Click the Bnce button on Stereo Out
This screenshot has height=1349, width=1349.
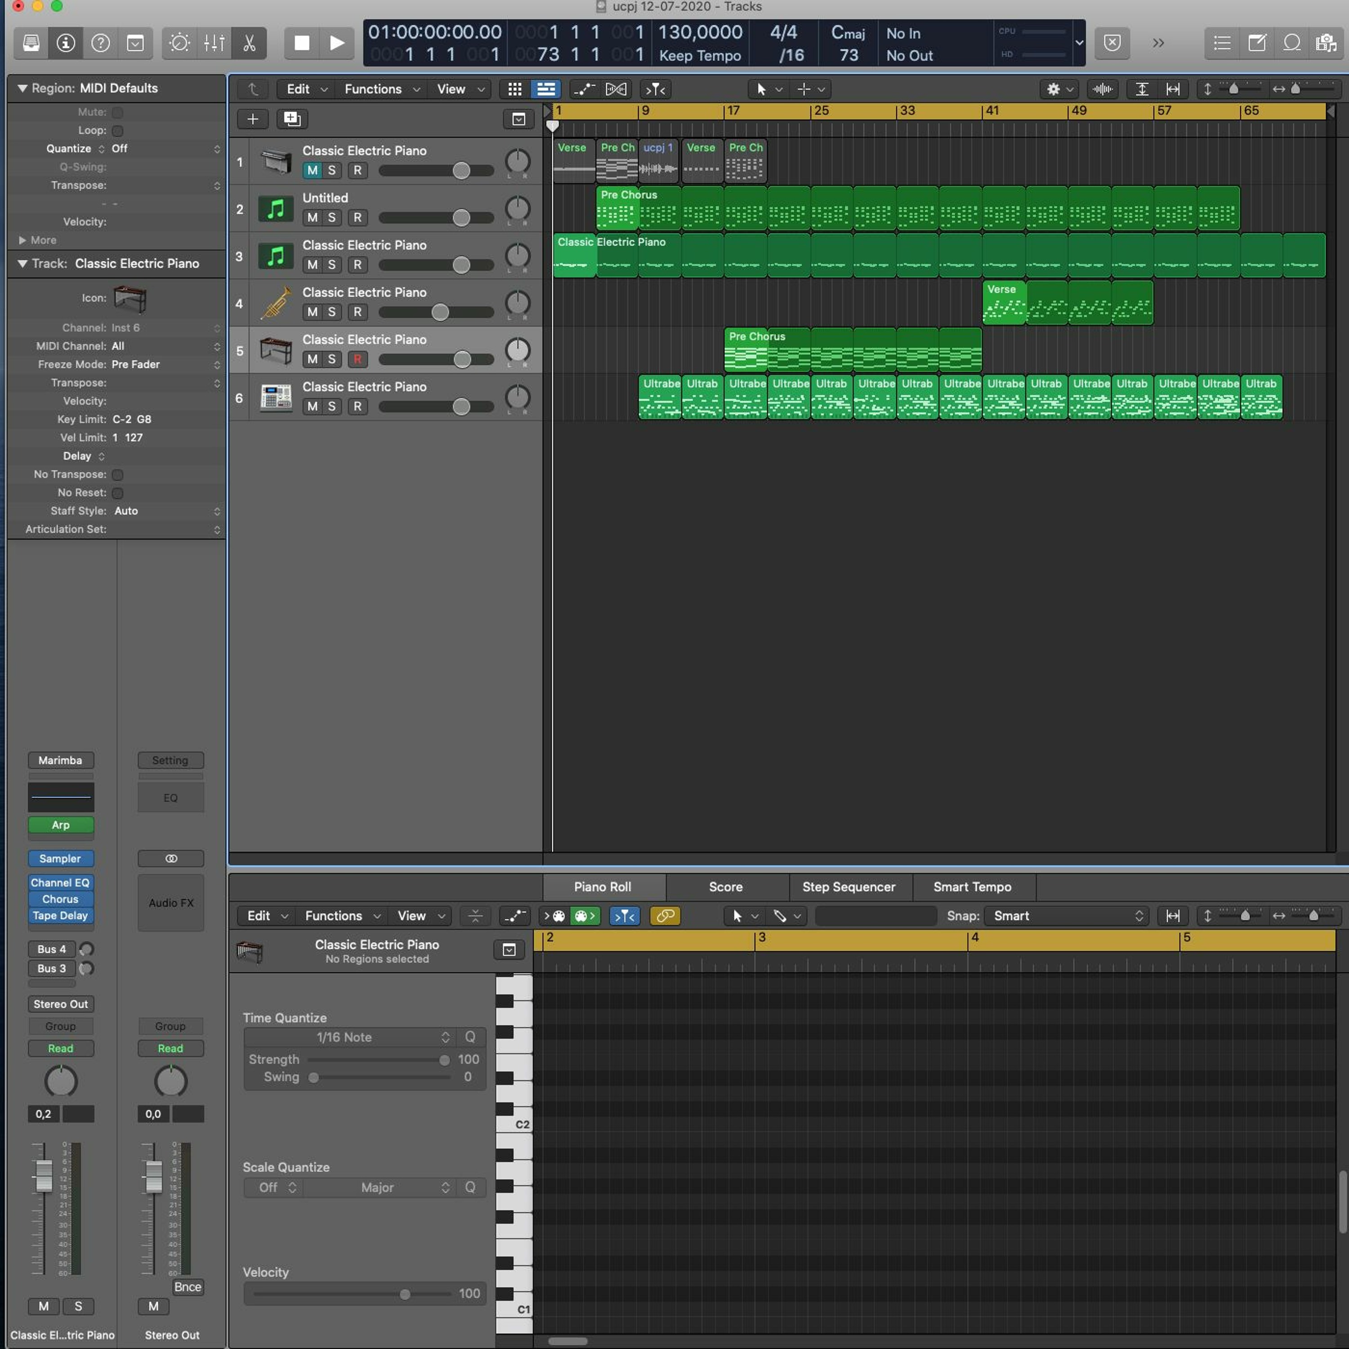[187, 1287]
